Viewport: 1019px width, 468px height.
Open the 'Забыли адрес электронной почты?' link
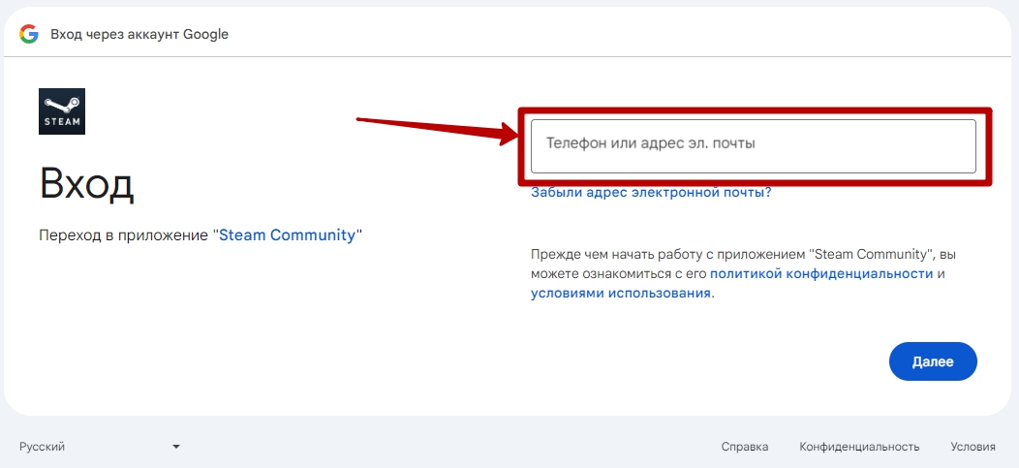[x=651, y=193]
